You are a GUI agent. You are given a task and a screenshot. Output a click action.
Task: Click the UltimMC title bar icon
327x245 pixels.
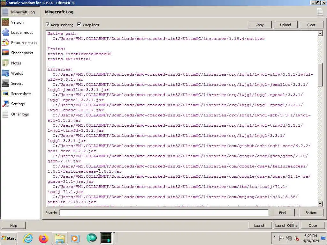coord(3,3)
